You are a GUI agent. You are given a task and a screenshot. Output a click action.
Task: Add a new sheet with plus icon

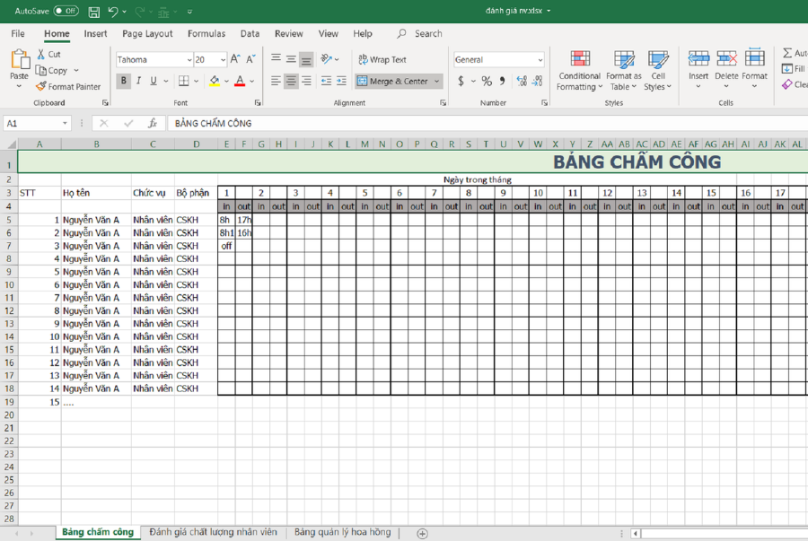click(422, 534)
